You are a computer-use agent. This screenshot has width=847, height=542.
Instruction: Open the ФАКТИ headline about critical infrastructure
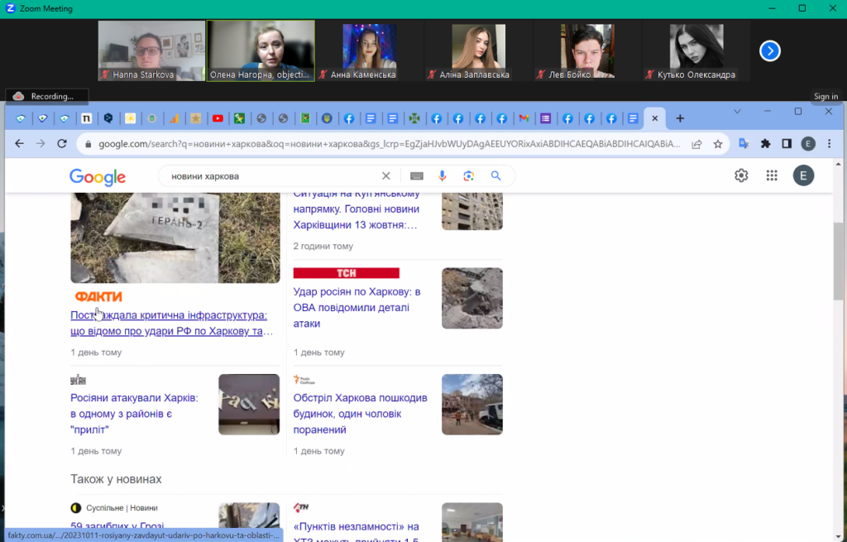pyautogui.click(x=172, y=324)
